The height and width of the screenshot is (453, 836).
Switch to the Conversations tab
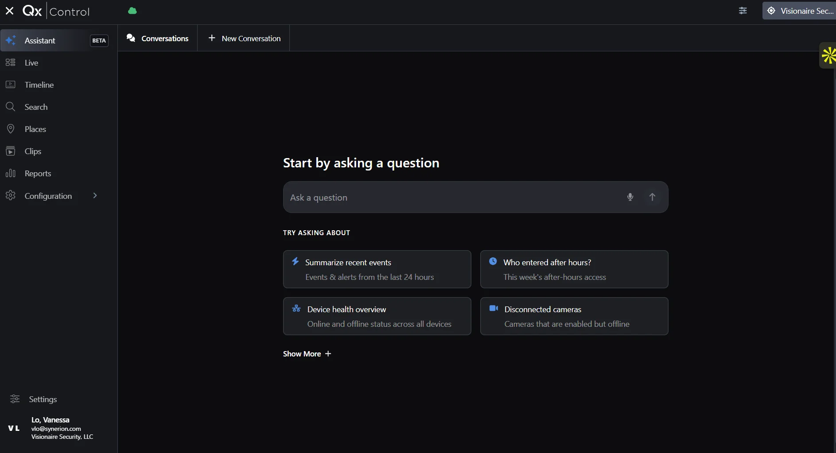[x=157, y=38]
